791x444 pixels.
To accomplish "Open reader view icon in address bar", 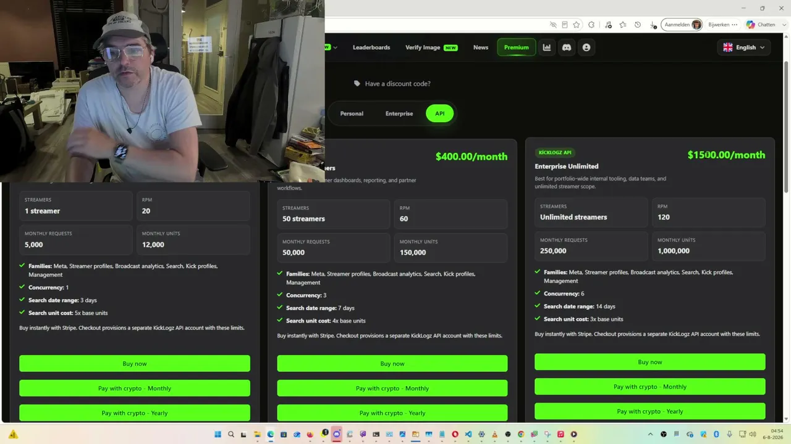I will click(565, 25).
